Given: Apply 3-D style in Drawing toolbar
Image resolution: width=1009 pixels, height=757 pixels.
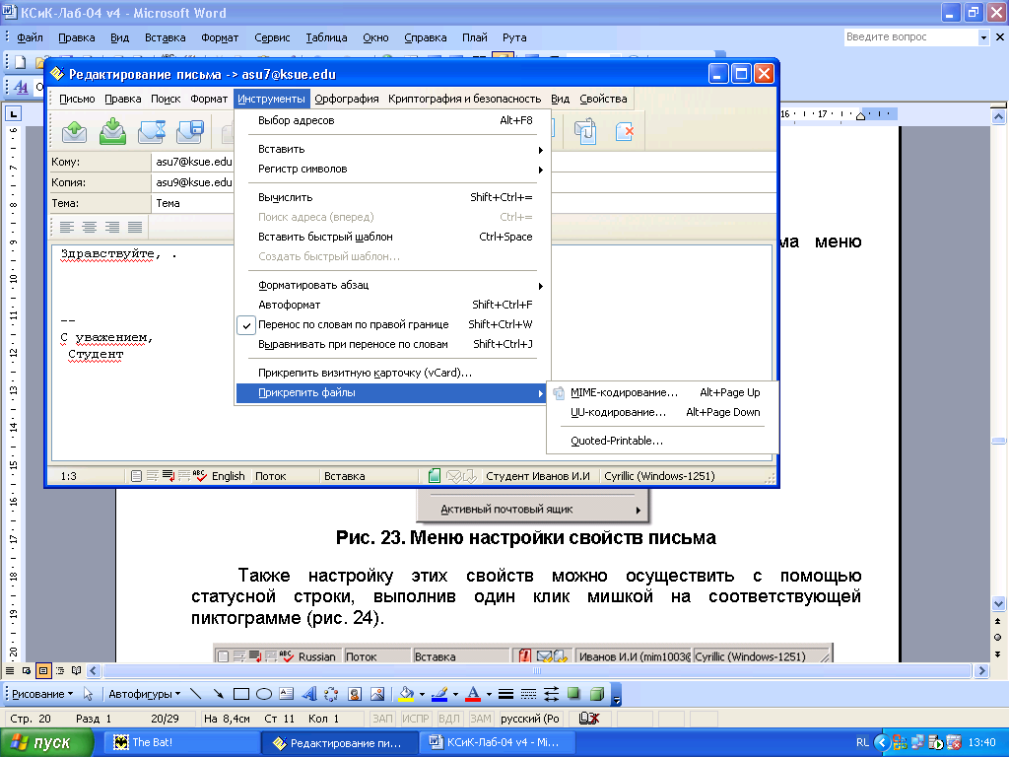Looking at the screenshot, I should coord(596,693).
